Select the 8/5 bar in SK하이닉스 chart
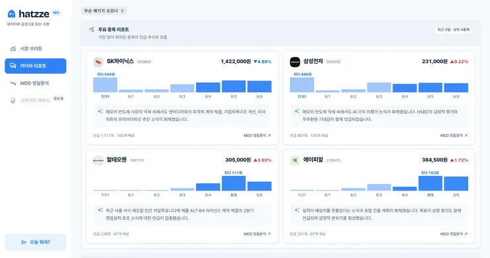The height and width of the screenshot is (258, 490). coord(234,86)
